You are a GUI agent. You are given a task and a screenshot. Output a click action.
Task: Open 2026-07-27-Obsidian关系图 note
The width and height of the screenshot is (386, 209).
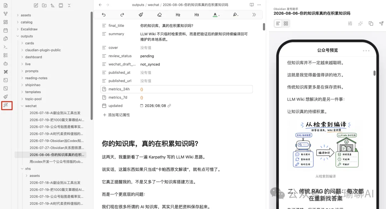[x=56, y=148]
